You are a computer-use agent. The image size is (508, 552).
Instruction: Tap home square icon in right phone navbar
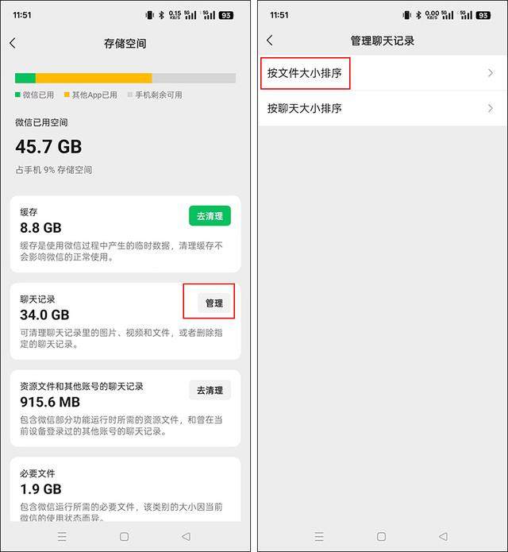click(381, 536)
